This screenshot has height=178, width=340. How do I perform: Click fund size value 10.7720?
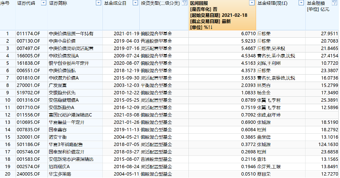[330, 63]
